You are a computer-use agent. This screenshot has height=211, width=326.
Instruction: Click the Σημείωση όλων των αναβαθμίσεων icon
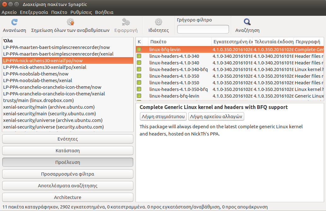(x=70, y=22)
